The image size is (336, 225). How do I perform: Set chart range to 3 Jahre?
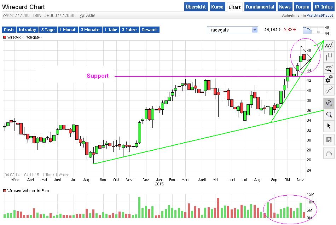tap(129, 30)
